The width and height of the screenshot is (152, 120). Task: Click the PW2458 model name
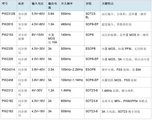pos(7,80)
